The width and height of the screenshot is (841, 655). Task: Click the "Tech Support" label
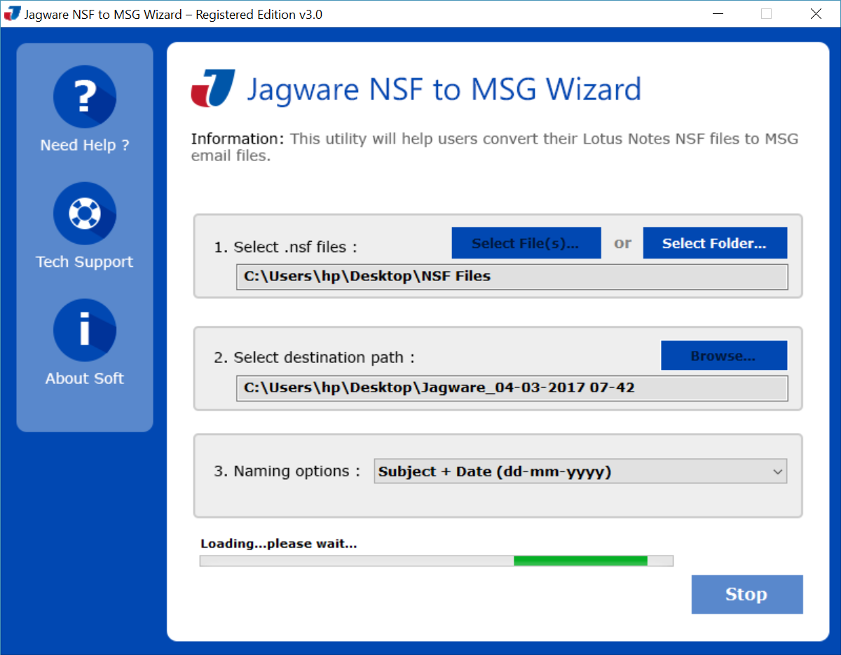point(85,262)
